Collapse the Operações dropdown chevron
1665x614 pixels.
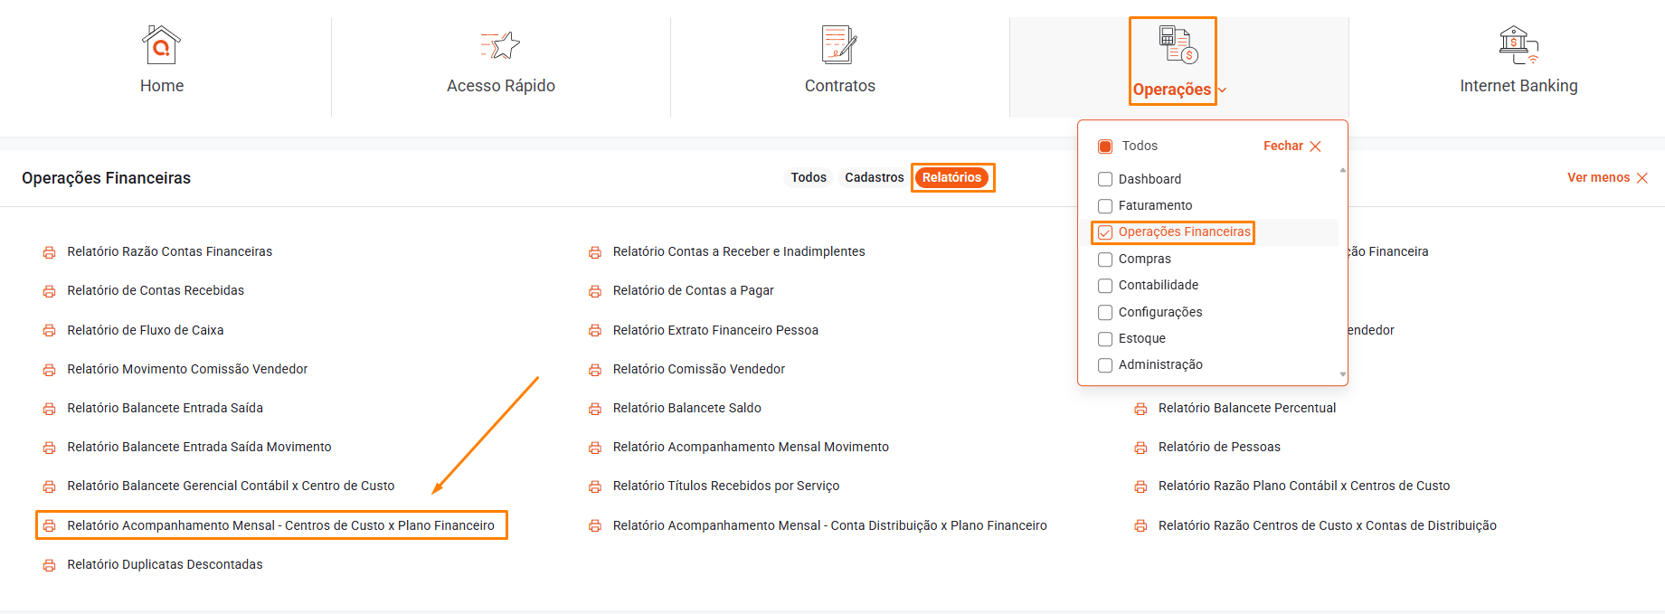tap(1223, 90)
